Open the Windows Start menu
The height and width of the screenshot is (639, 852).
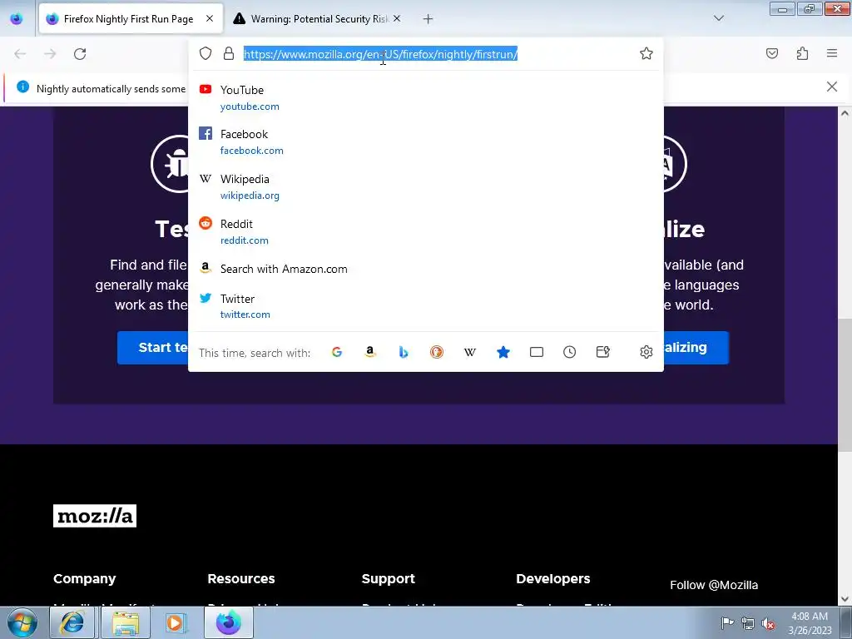pyautogui.click(x=22, y=622)
